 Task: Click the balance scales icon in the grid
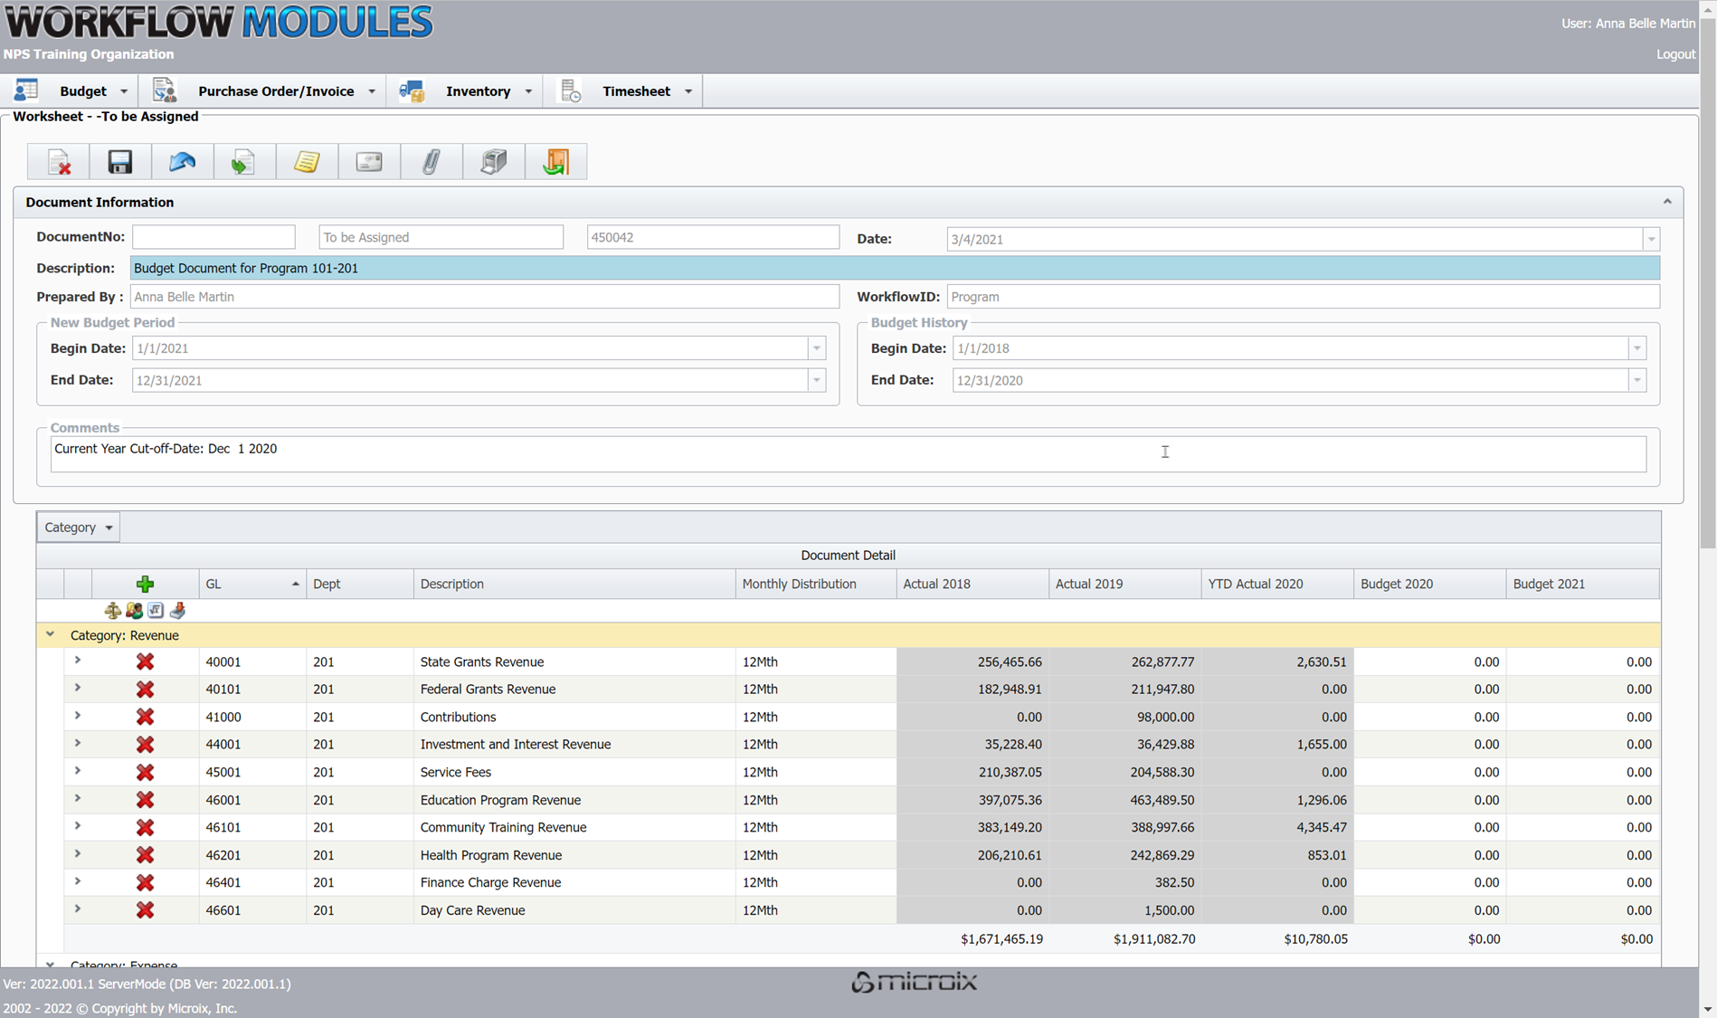pos(112,611)
